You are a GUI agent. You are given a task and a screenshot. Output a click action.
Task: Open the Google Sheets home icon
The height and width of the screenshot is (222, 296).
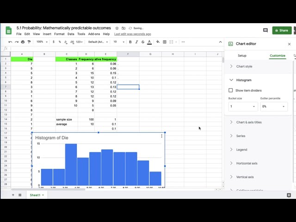point(8,31)
